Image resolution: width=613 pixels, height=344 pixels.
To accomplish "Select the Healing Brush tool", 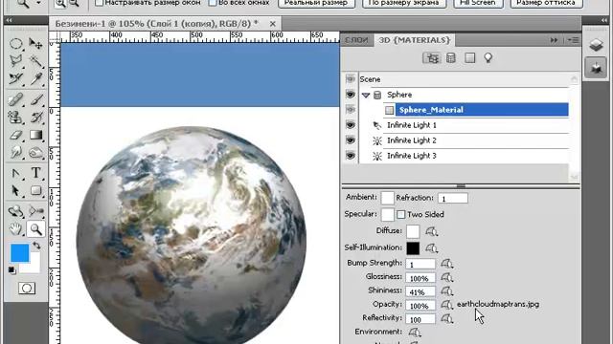I will click(x=15, y=100).
